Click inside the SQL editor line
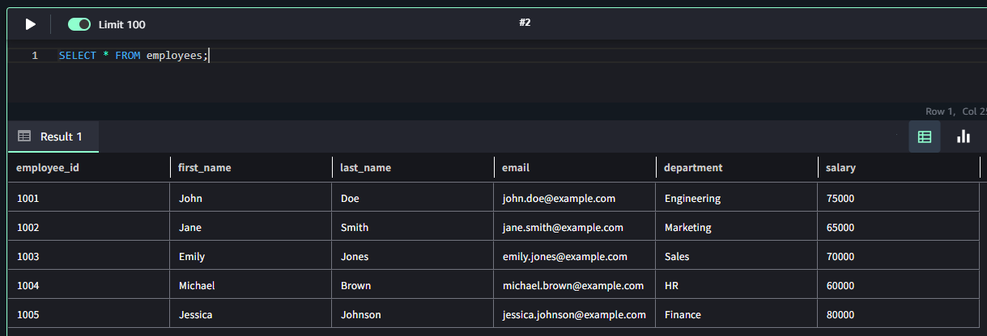This screenshot has height=336, width=987. tap(324, 56)
